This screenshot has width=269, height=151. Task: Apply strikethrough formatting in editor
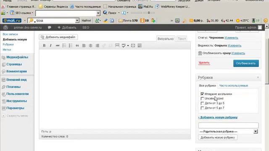[58, 45]
